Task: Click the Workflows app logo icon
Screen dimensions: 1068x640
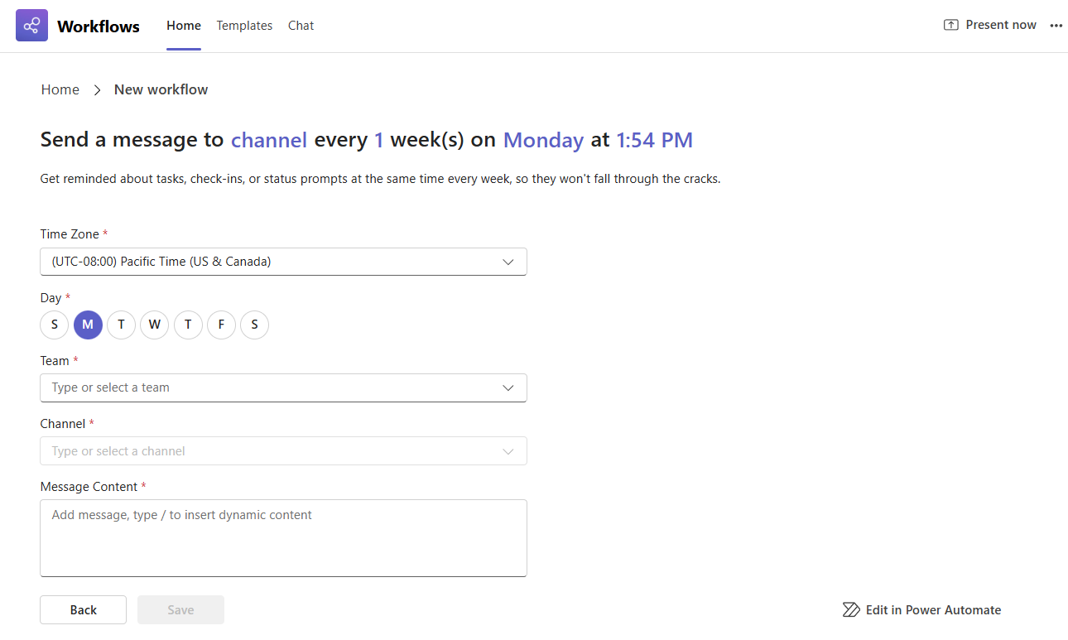Action: (31, 26)
